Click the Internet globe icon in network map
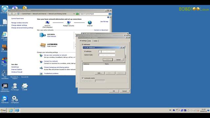Screen dimensions: 210x118 [x=90, y=23]
